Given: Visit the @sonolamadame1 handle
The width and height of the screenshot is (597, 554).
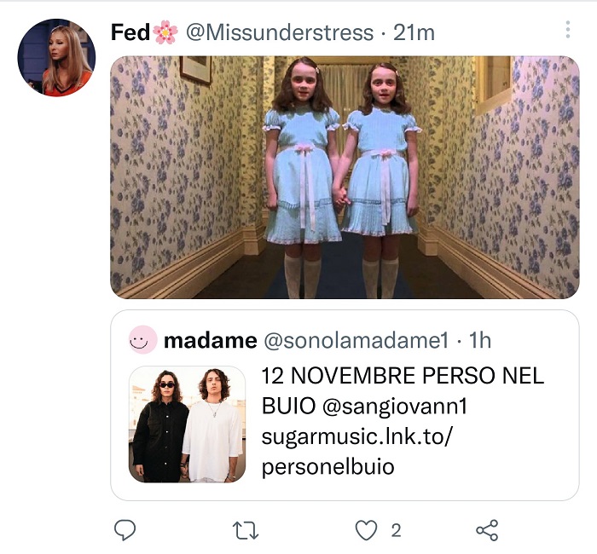Looking at the screenshot, I should click(356, 340).
